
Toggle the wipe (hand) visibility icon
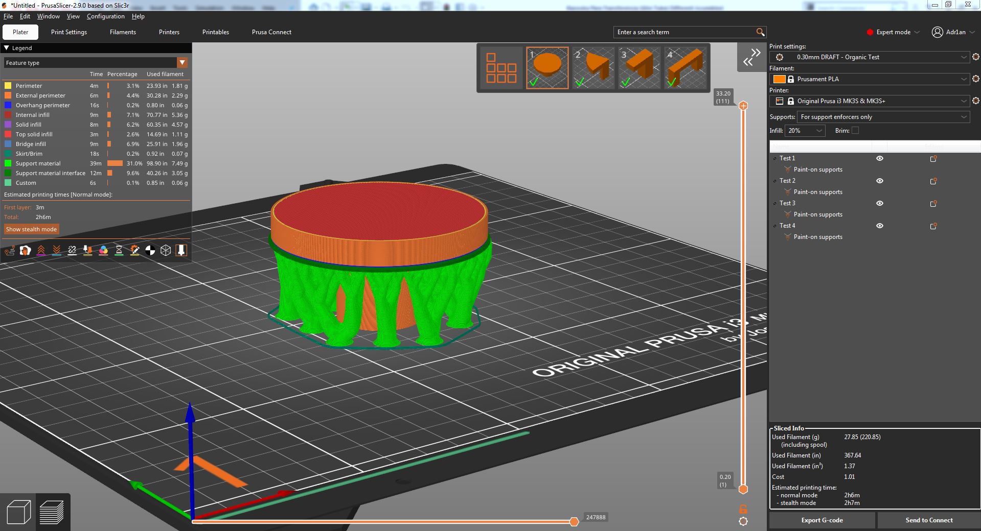point(25,250)
